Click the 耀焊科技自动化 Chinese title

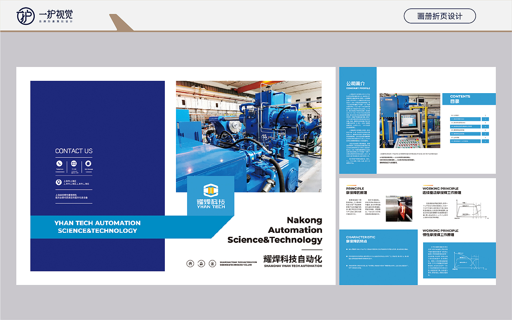click(293, 258)
